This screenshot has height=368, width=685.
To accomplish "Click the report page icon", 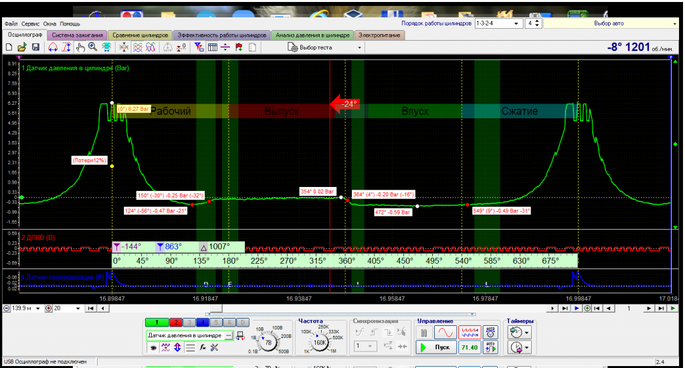I will (x=252, y=47).
